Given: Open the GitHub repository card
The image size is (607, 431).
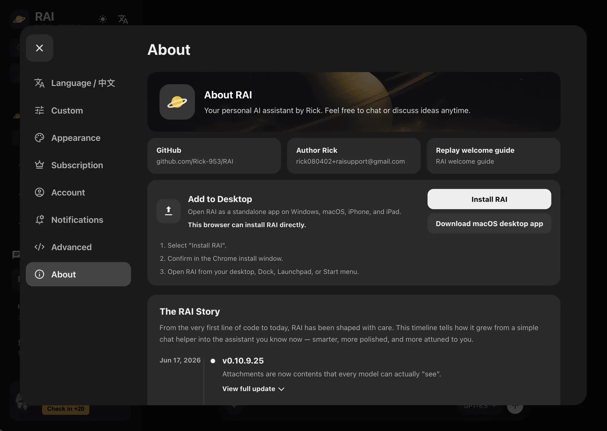Looking at the screenshot, I should (214, 156).
